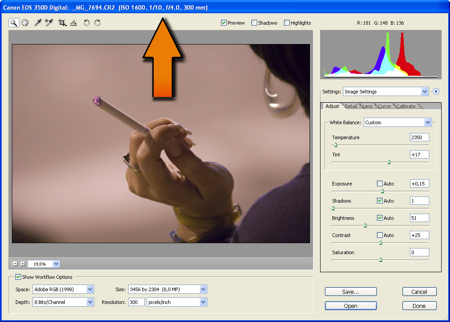Rotate image 90° counterclockwise

[86, 22]
